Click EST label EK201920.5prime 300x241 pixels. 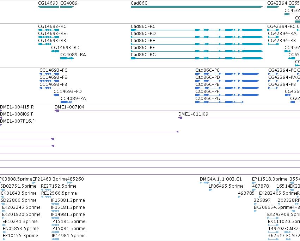click(22, 214)
